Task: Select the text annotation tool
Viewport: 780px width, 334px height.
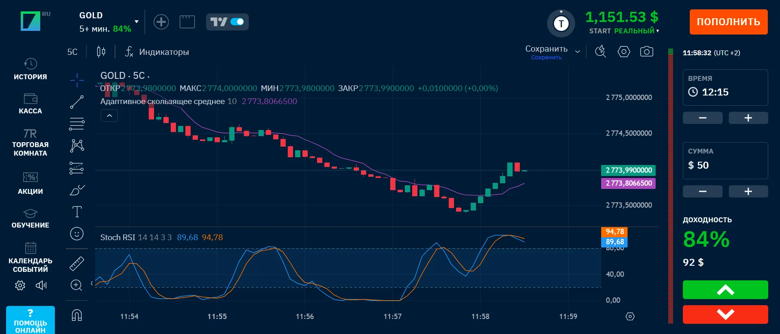Action: tap(76, 212)
